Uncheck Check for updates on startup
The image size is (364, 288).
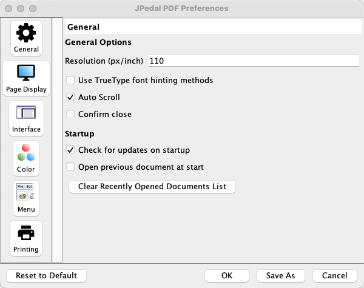point(71,150)
